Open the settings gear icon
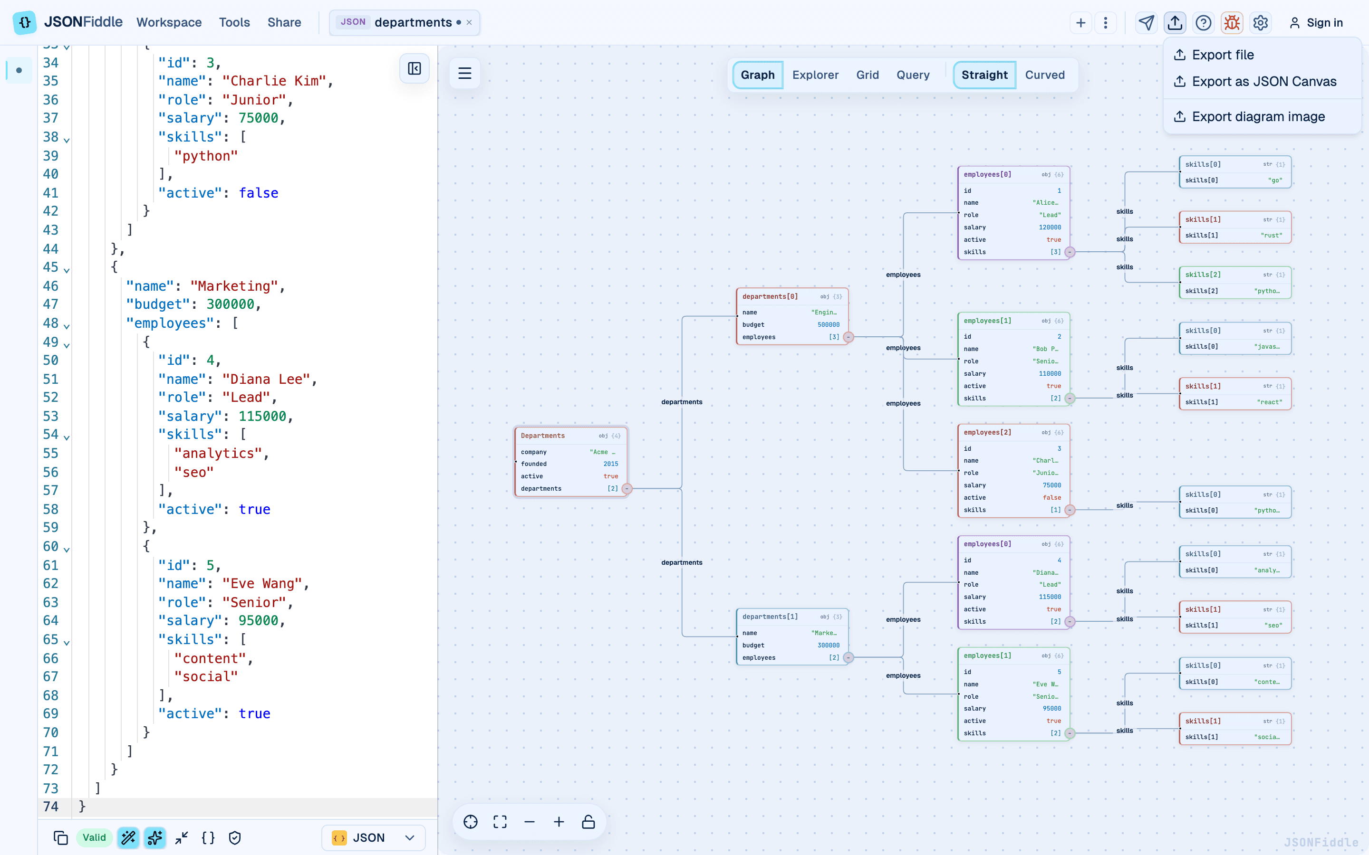1369x855 pixels. point(1261,23)
